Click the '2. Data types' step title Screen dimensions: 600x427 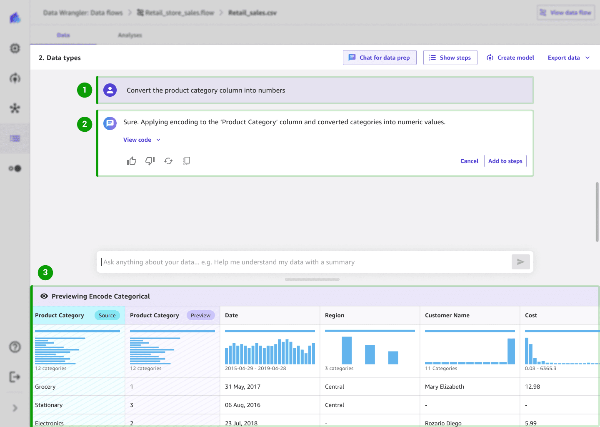click(60, 58)
